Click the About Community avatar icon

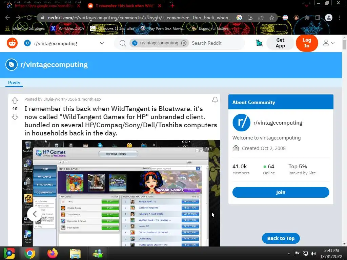pyautogui.click(x=241, y=123)
